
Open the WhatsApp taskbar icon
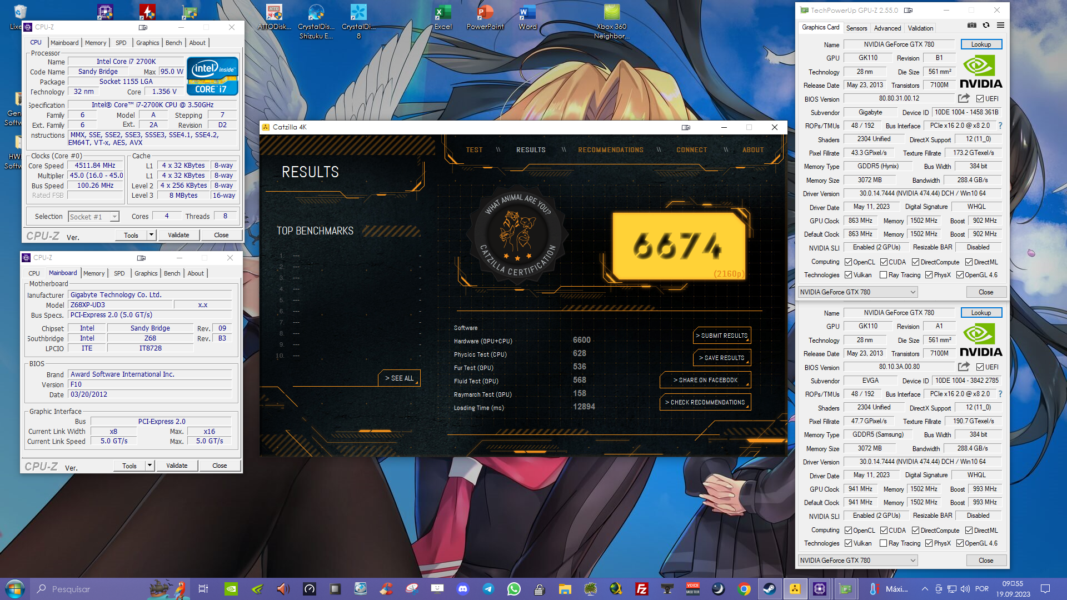pyautogui.click(x=514, y=589)
